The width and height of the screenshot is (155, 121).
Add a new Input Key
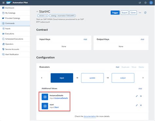click(x=85, y=39)
